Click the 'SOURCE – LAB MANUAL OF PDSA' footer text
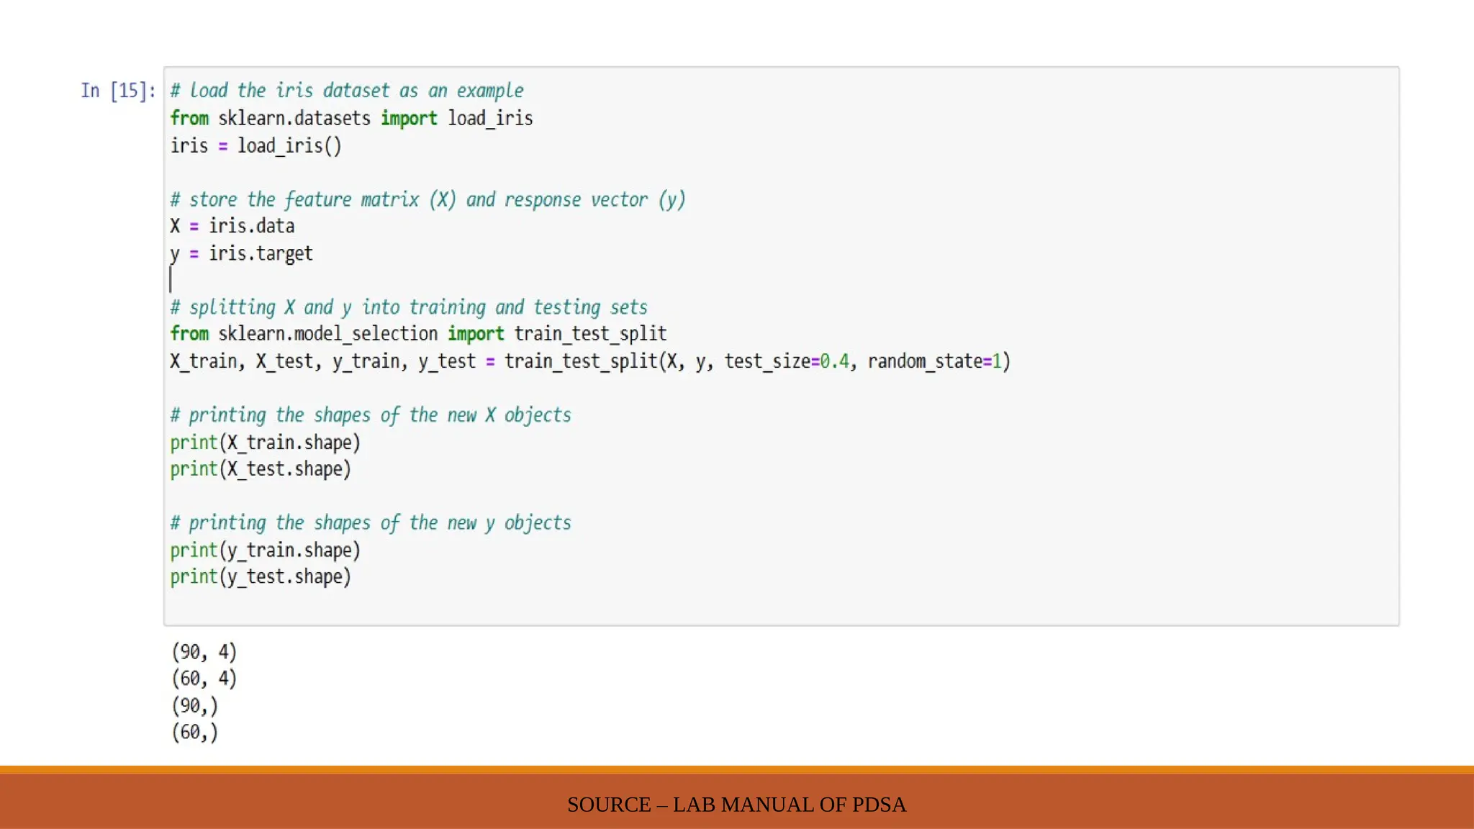Viewport: 1474px width, 829px height. pyautogui.click(x=736, y=805)
